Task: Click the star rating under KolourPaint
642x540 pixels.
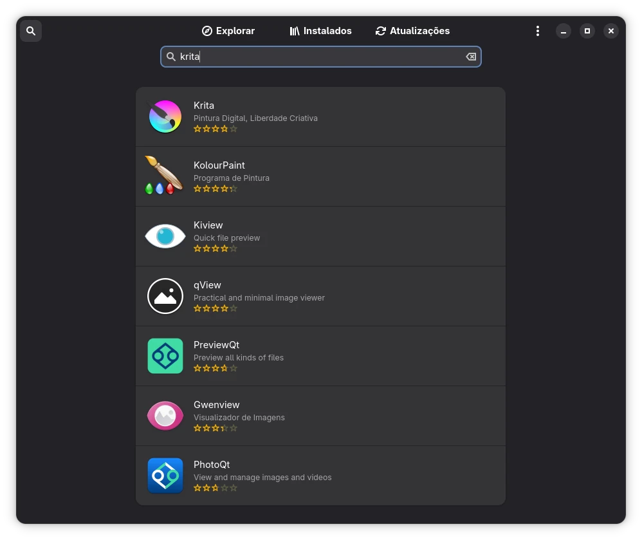Action: coord(216,189)
